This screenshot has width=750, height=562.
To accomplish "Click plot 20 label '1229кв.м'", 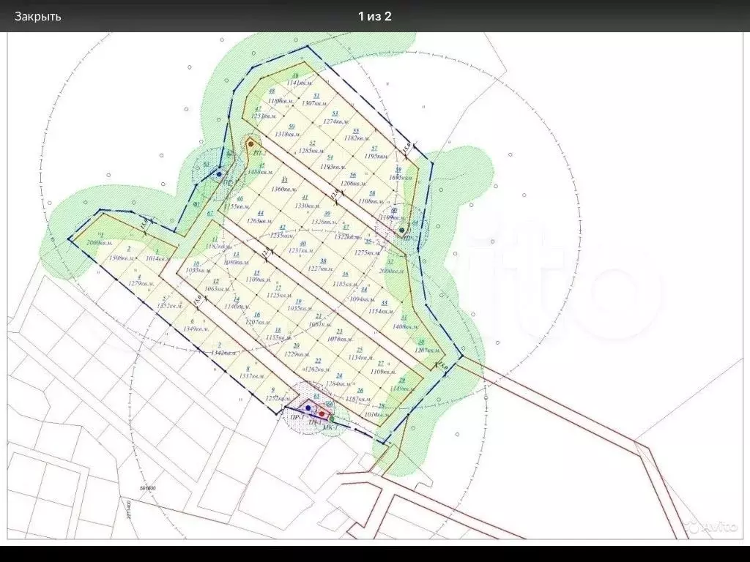I will click(297, 353).
